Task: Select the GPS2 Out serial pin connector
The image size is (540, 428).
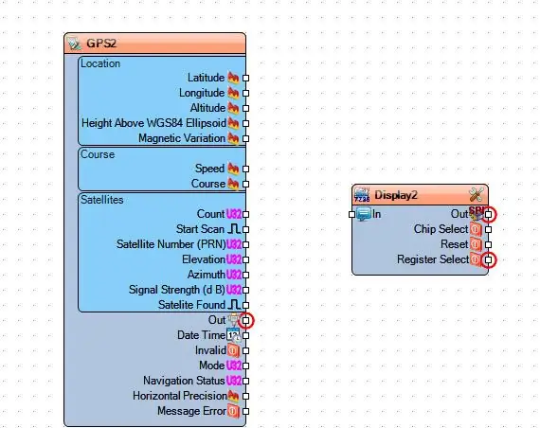Action: point(245,321)
